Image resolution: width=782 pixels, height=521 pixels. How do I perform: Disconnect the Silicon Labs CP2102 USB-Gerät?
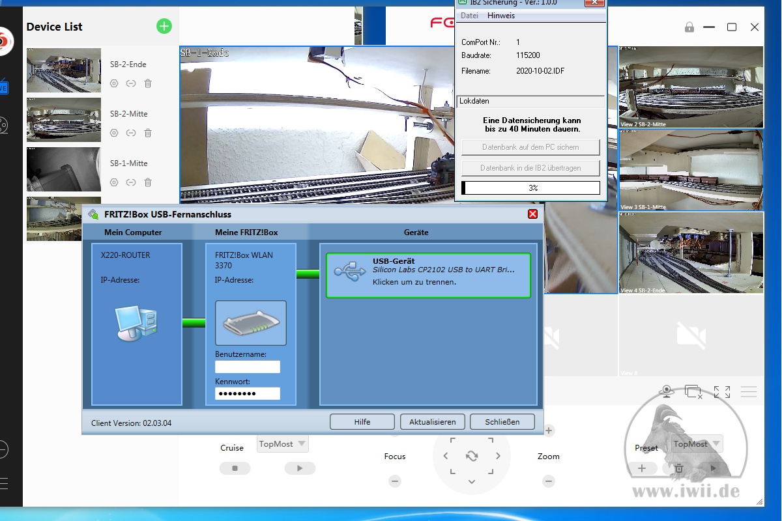[x=428, y=275]
